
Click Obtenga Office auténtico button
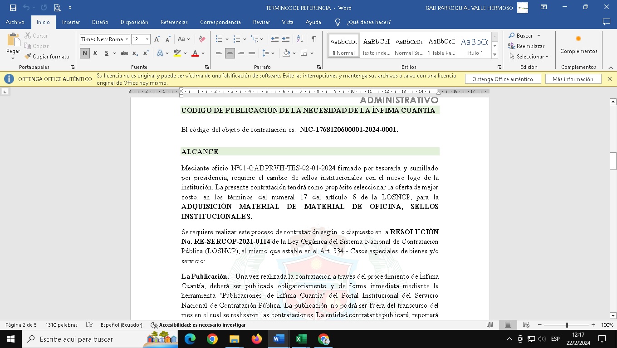click(503, 79)
